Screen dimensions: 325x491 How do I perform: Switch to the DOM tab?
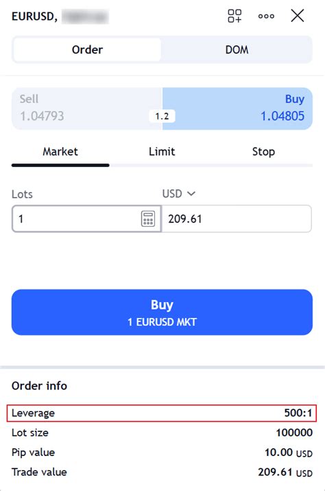point(237,50)
